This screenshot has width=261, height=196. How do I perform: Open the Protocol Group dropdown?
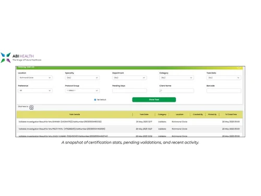(82, 90)
